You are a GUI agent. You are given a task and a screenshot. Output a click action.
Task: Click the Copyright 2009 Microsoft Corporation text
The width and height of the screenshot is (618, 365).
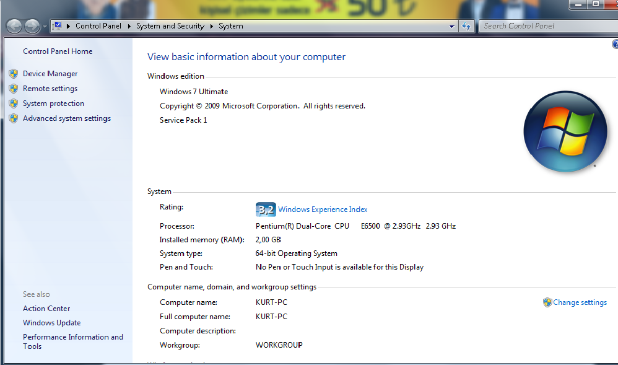click(263, 106)
